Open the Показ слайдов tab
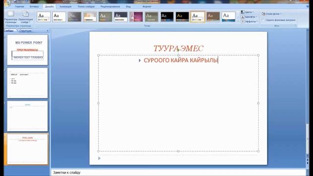The width and height of the screenshot is (313, 176). 86,6
